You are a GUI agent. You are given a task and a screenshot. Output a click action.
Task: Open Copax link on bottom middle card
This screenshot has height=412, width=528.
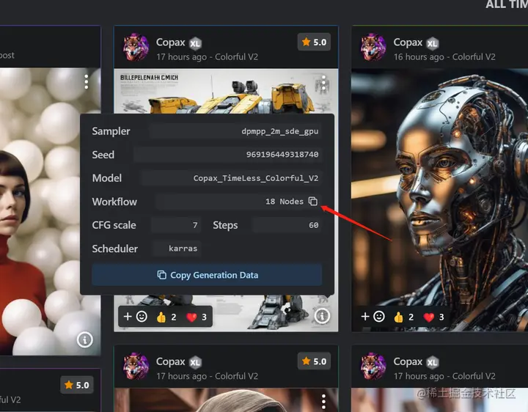coord(170,361)
